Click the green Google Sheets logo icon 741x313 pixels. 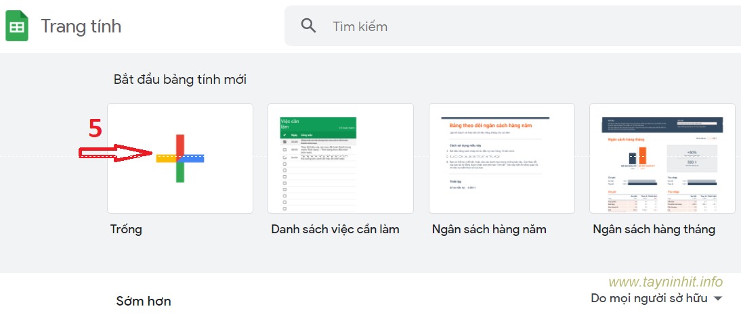(x=16, y=27)
